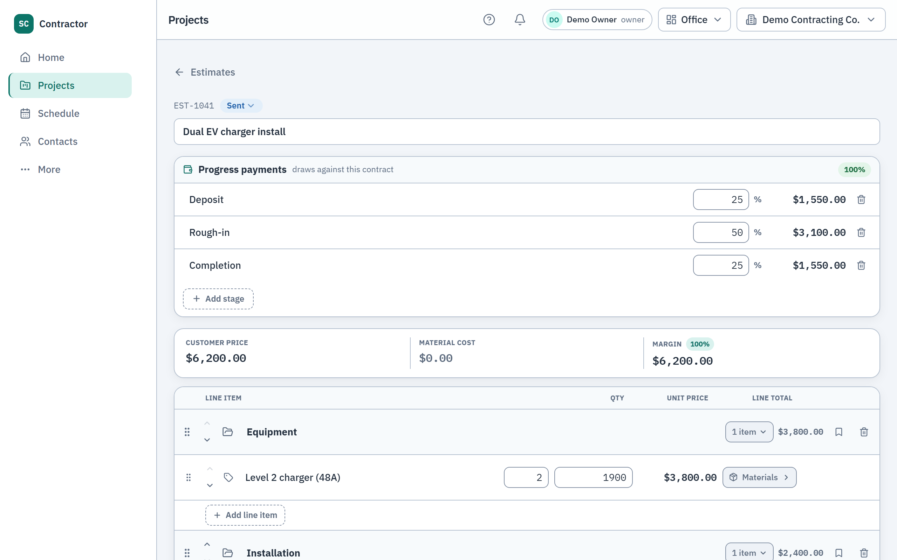
Task: Open the Sent status dropdown
Action: pyautogui.click(x=241, y=106)
